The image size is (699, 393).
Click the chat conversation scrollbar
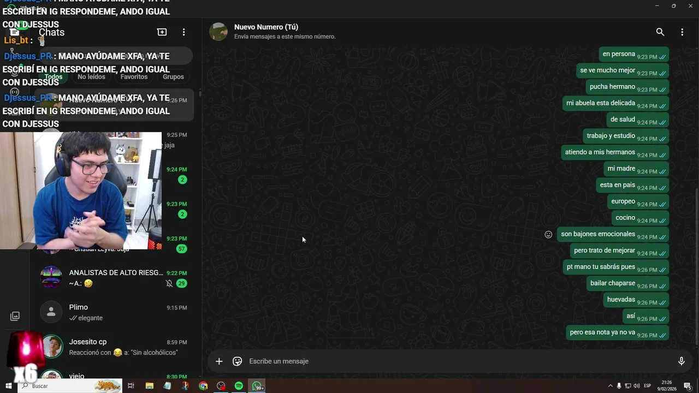(697, 266)
